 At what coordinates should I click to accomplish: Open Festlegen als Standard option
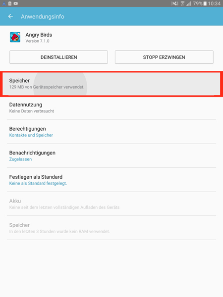pyautogui.click(x=111, y=180)
